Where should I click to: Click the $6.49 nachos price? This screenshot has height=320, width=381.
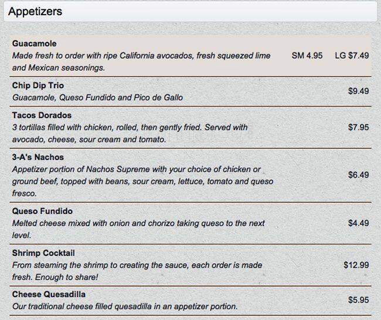(x=358, y=175)
